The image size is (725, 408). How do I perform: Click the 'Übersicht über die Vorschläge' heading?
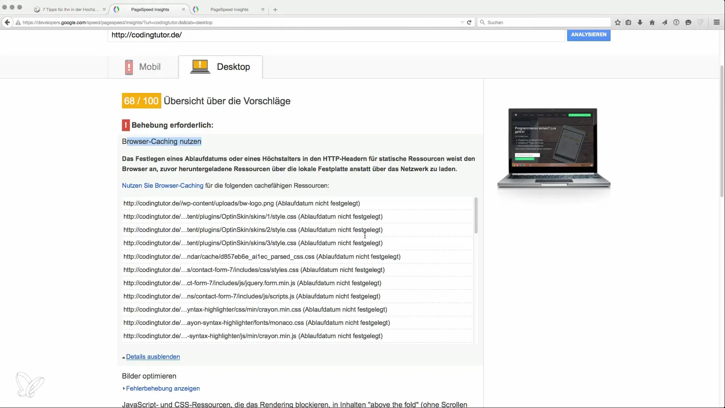point(227,101)
